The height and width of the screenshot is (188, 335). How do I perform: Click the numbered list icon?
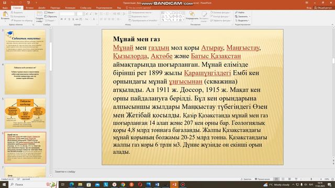[x=108, y=14]
